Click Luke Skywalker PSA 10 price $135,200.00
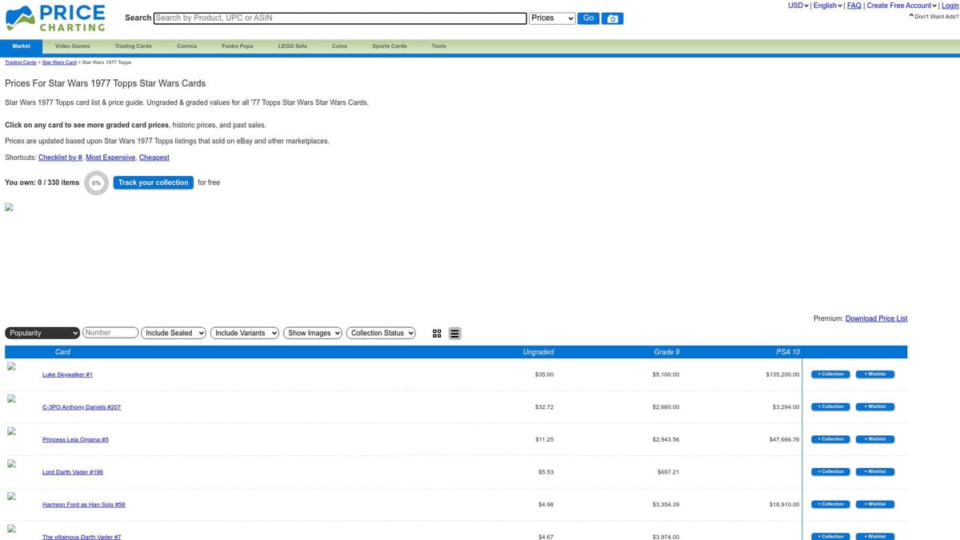 click(x=782, y=374)
